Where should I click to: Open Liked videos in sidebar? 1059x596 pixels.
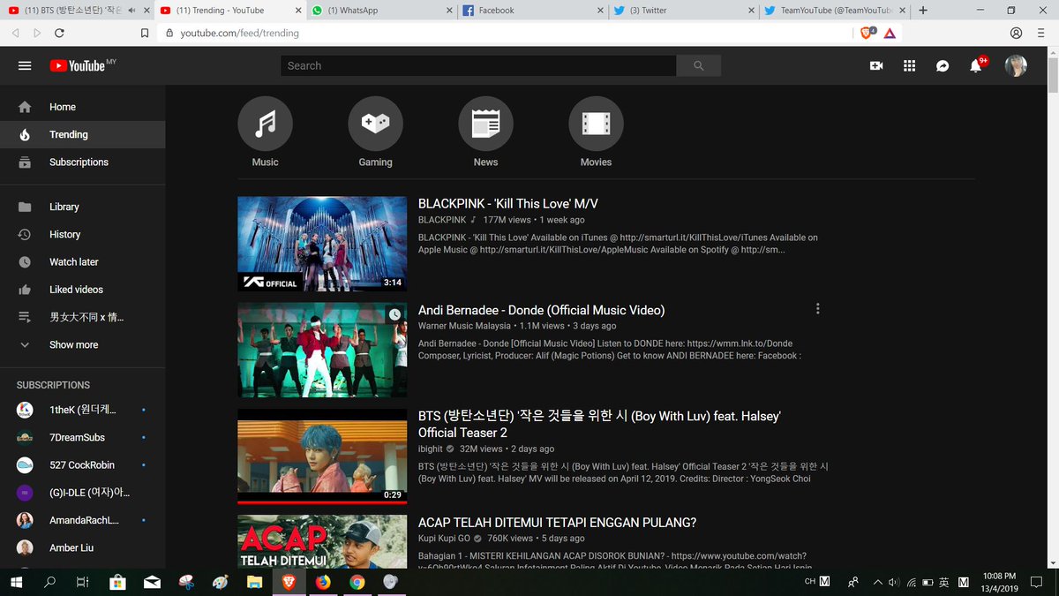82,290
